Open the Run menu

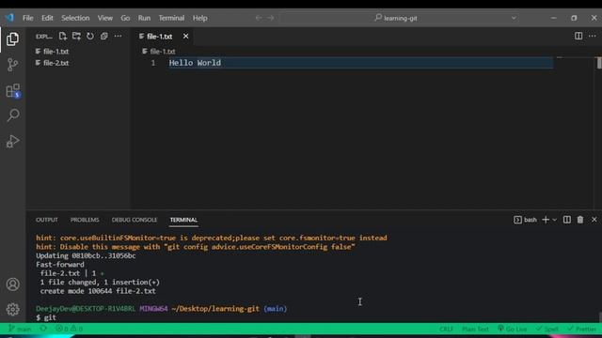coord(144,18)
